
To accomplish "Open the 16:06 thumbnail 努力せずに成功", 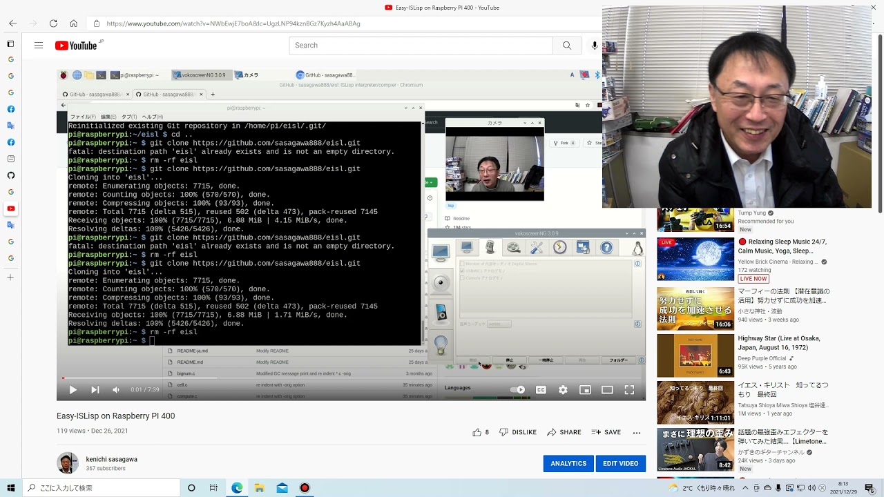I will 695,309.
